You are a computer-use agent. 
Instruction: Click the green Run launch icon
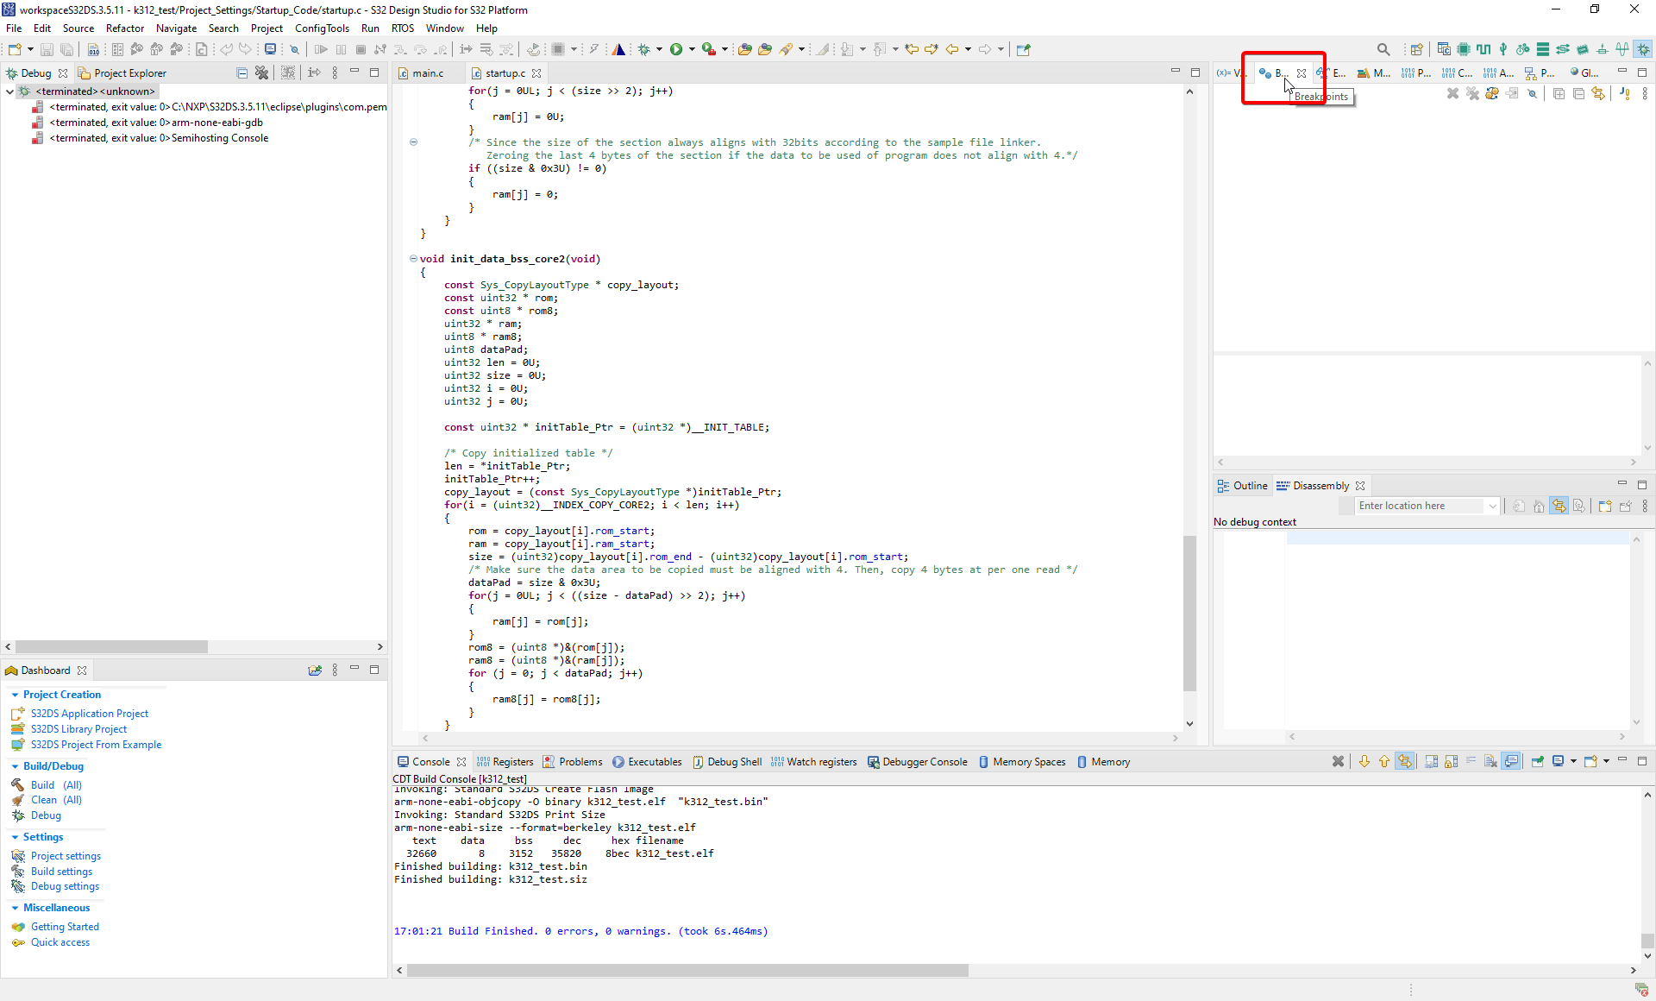(676, 49)
